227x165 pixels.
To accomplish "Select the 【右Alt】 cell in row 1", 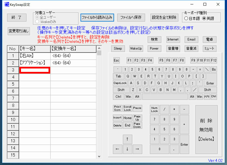I will point(35,56).
